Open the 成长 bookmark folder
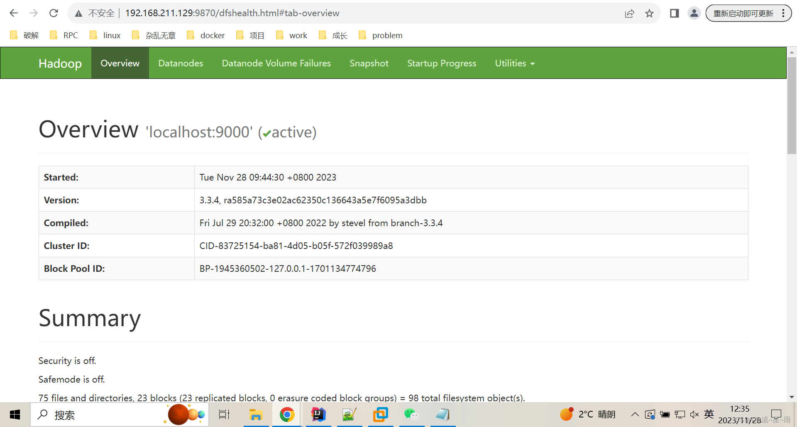The height and width of the screenshot is (427, 797). 333,35
